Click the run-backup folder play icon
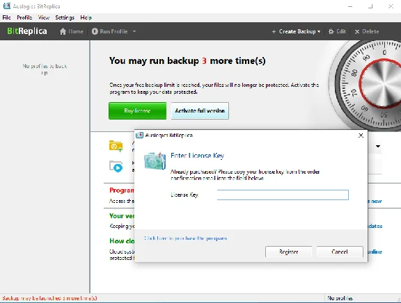The height and width of the screenshot is (303, 401). [116, 166]
